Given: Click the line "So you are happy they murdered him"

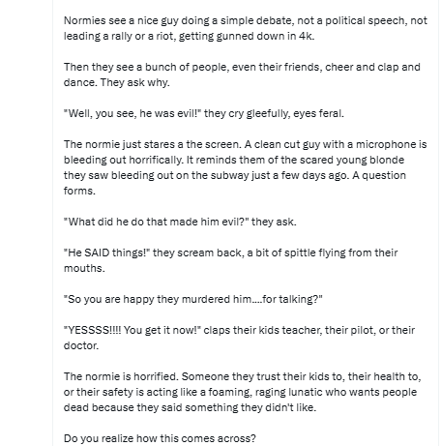Looking at the screenshot, I should [192, 299].
